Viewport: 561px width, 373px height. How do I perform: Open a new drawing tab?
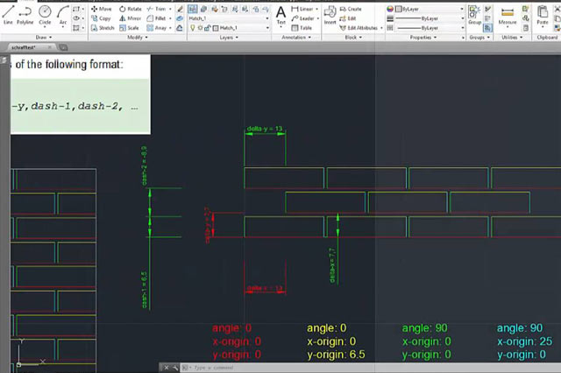coord(63,47)
